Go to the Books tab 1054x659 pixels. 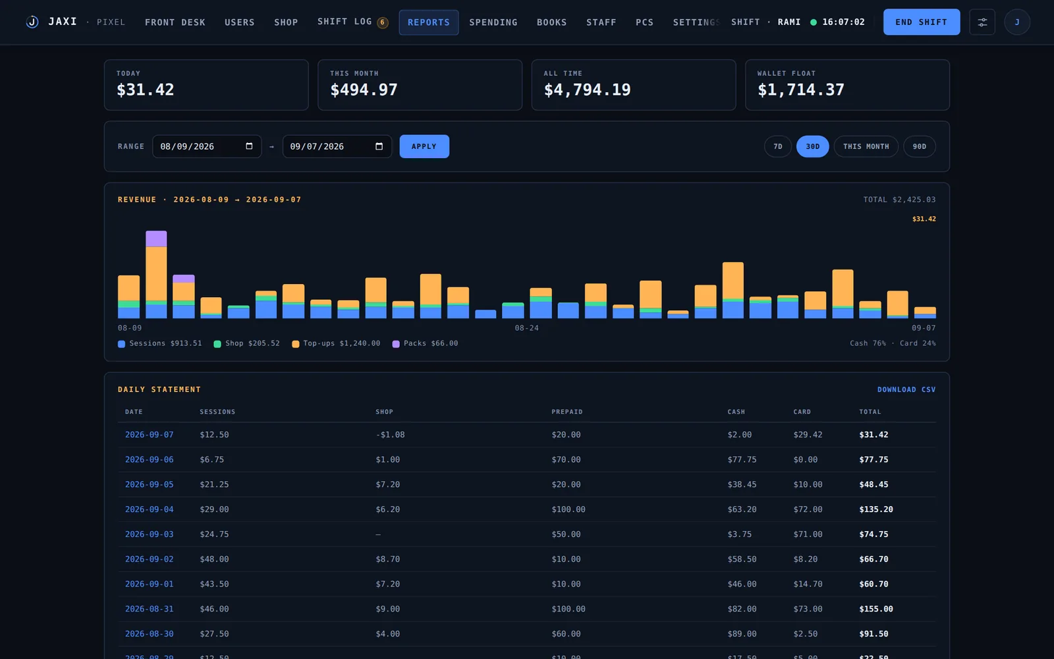coord(552,22)
